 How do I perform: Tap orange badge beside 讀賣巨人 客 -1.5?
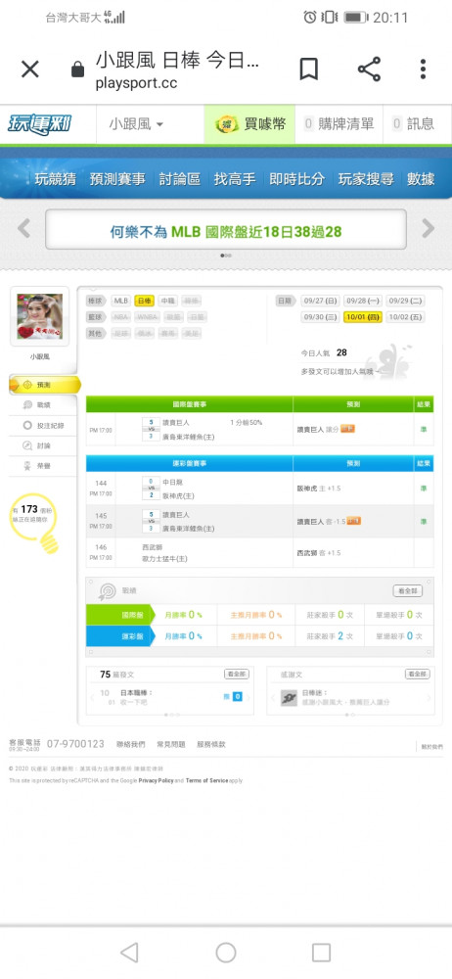(353, 521)
